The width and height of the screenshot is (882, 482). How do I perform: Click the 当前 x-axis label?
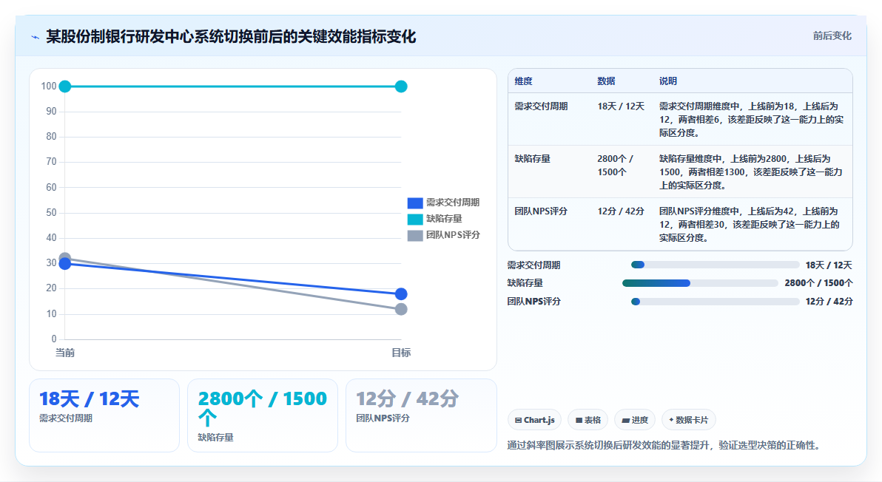click(x=64, y=353)
